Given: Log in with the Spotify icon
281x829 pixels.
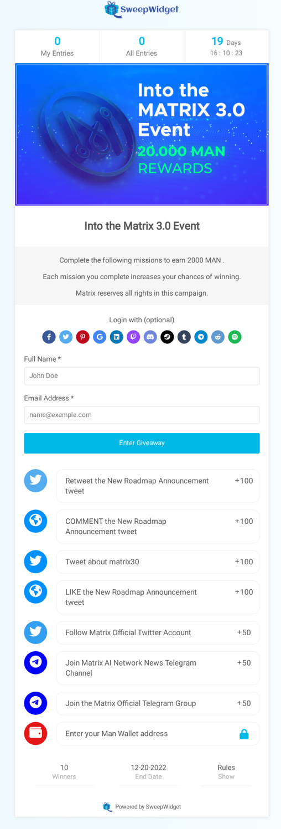Looking at the screenshot, I should pyautogui.click(x=235, y=337).
